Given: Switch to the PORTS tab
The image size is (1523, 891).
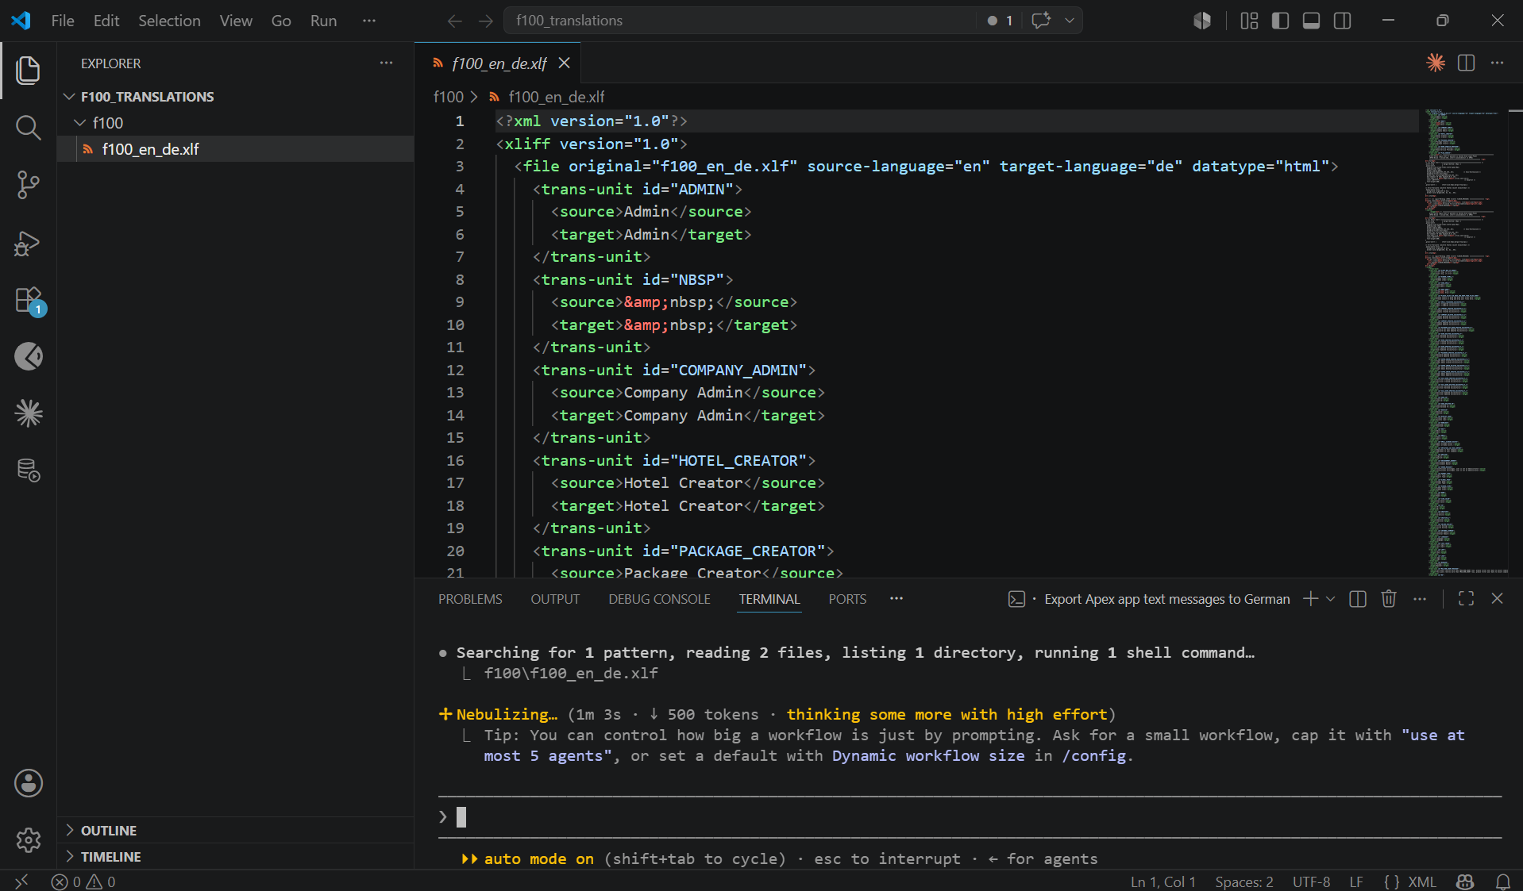Looking at the screenshot, I should [x=847, y=599].
